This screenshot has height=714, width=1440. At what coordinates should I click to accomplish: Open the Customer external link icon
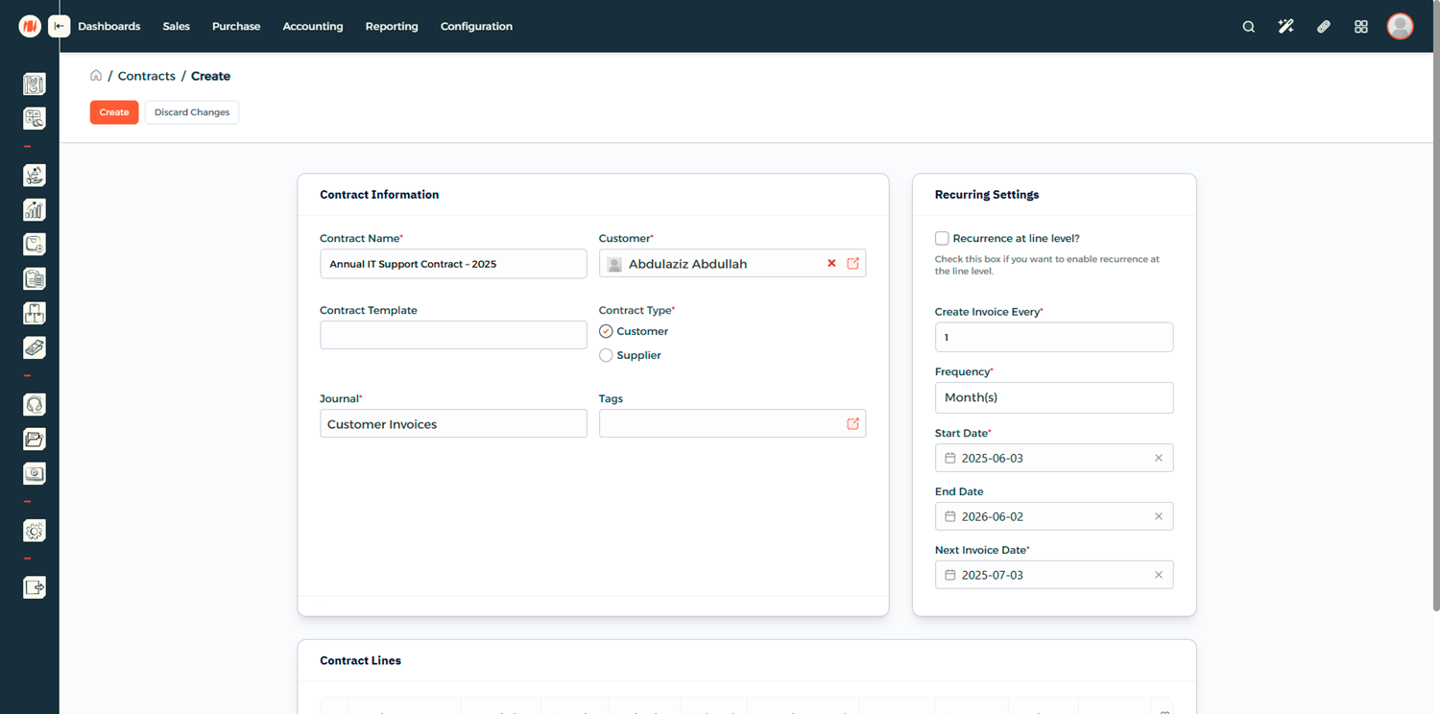pyautogui.click(x=852, y=264)
